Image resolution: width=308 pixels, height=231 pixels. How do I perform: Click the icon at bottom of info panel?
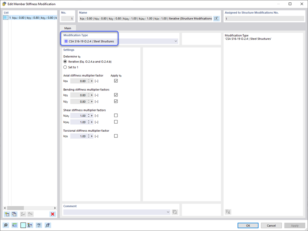click(x=228, y=212)
